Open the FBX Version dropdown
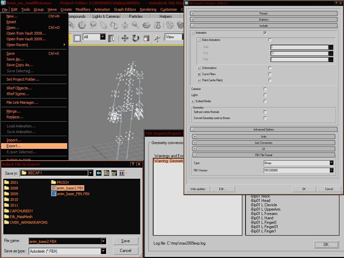Screen dimensions: 344x258 [332, 170]
